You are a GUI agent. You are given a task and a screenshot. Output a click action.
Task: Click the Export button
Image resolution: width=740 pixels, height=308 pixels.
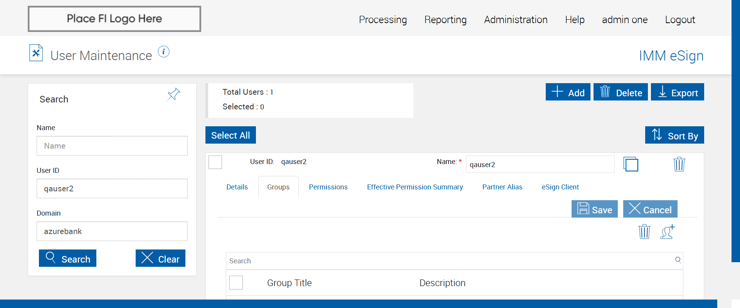[x=677, y=92]
